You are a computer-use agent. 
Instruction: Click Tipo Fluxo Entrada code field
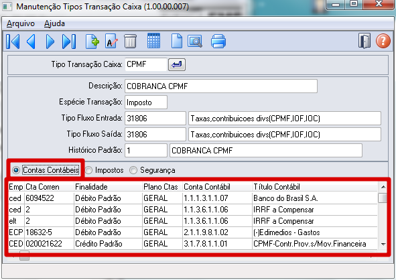tap(155, 119)
